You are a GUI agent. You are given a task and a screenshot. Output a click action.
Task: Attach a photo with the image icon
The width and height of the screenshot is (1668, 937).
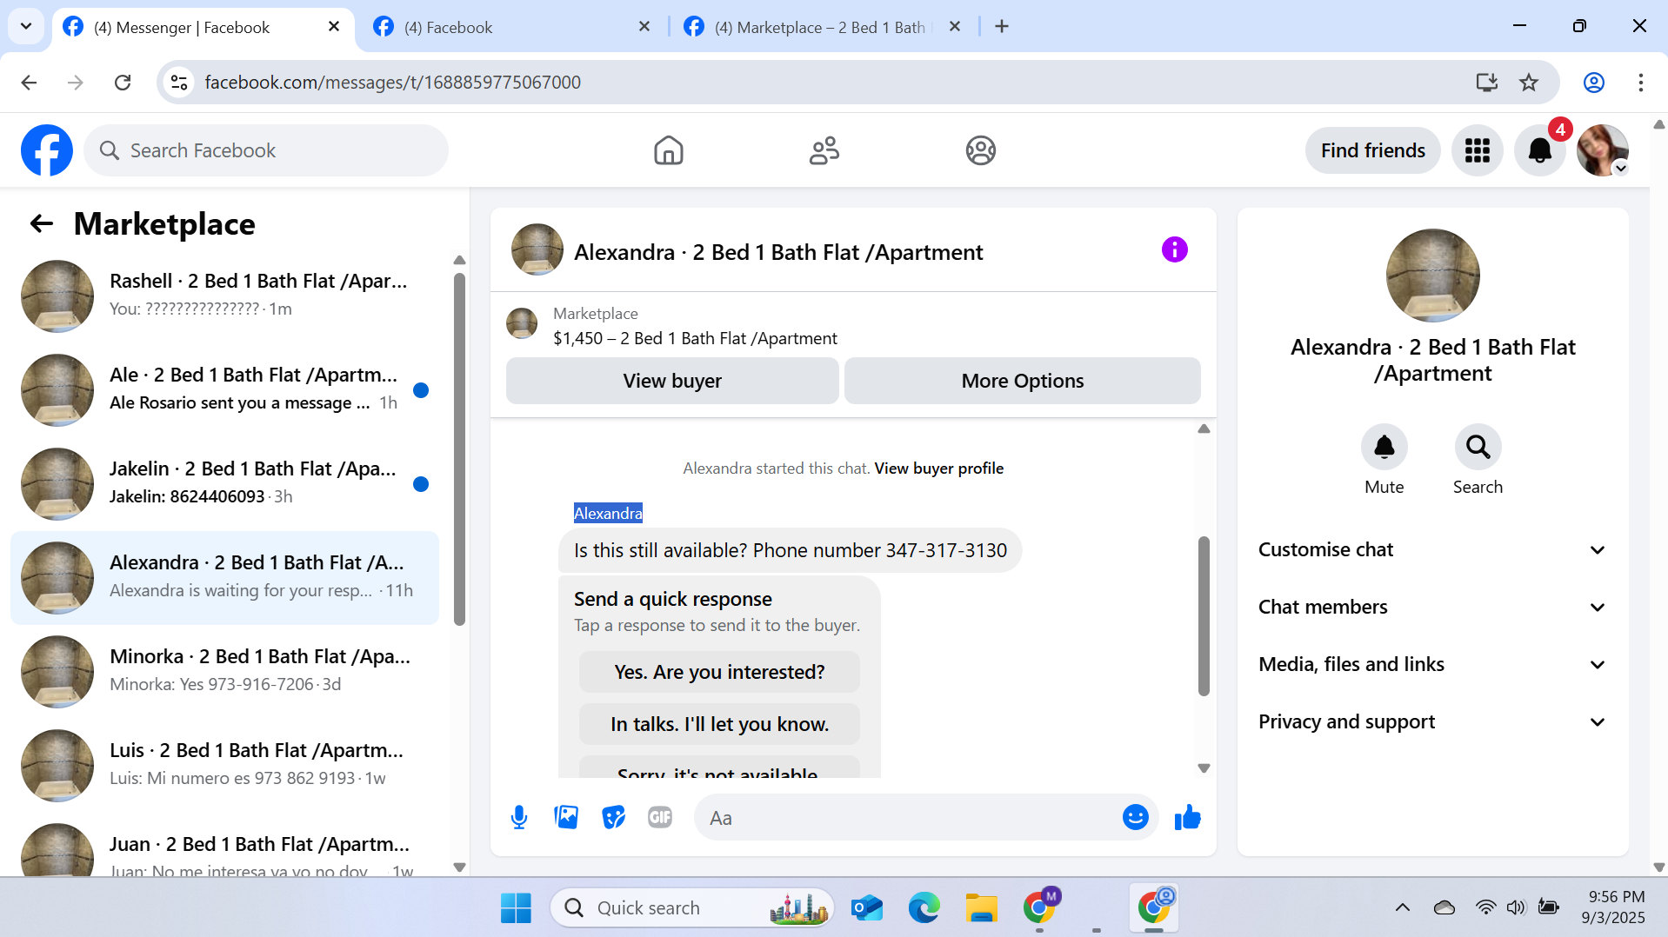pos(566,817)
